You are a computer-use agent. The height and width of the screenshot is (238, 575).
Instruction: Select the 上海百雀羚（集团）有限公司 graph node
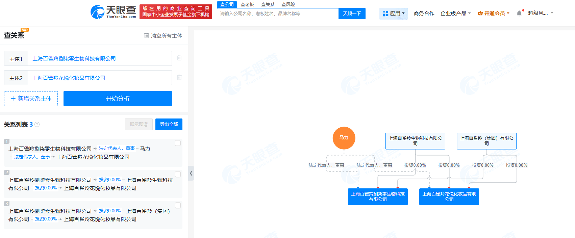point(486,141)
